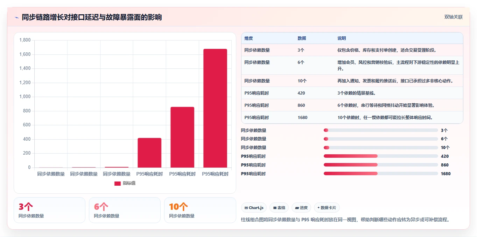Click the description text starting 柱线组合图
The width and height of the screenshot is (477, 237).
click(x=345, y=220)
